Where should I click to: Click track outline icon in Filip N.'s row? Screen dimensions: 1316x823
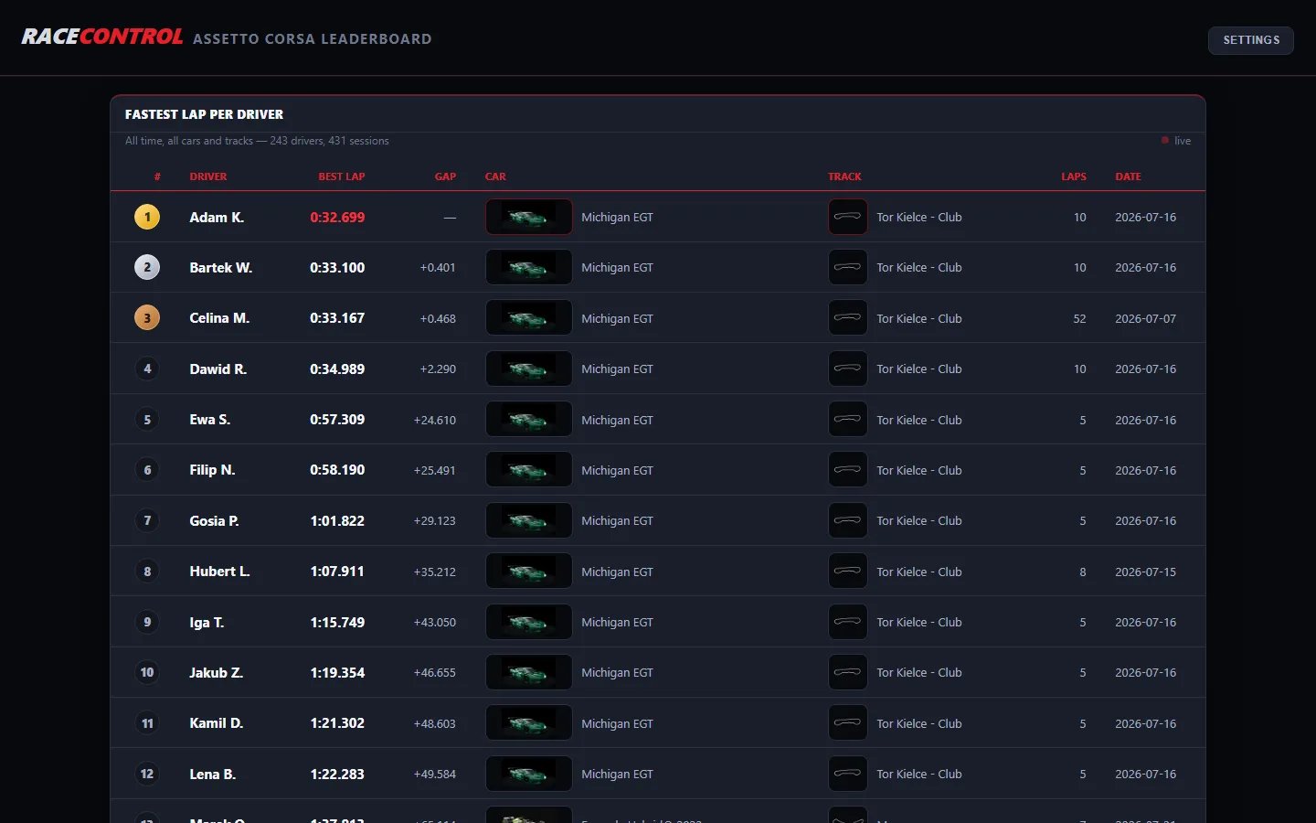pyautogui.click(x=847, y=470)
